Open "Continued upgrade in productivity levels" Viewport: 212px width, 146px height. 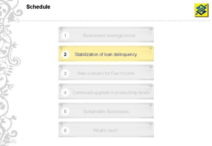[x=111, y=92]
